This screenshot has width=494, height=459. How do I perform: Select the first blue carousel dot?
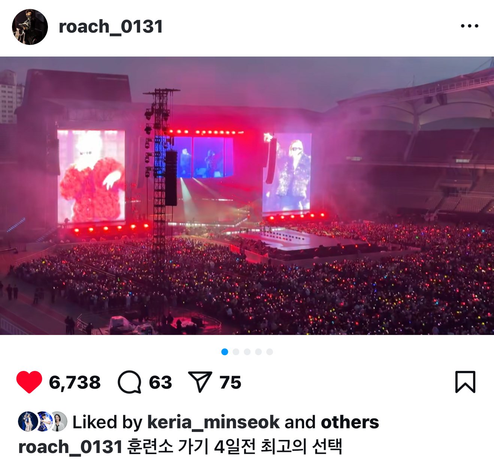coord(225,352)
